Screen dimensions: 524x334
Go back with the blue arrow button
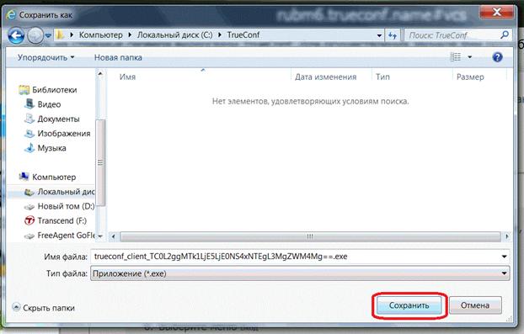pyautogui.click(x=16, y=35)
